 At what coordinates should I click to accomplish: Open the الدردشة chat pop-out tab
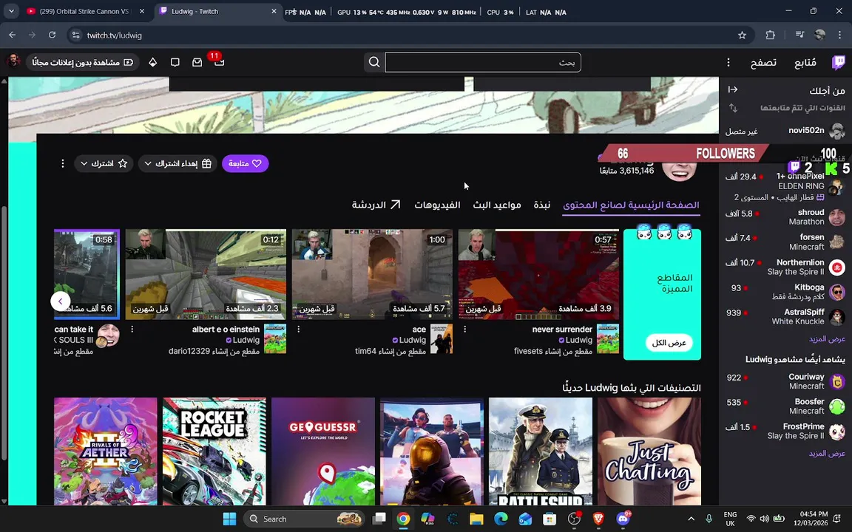[x=376, y=205]
